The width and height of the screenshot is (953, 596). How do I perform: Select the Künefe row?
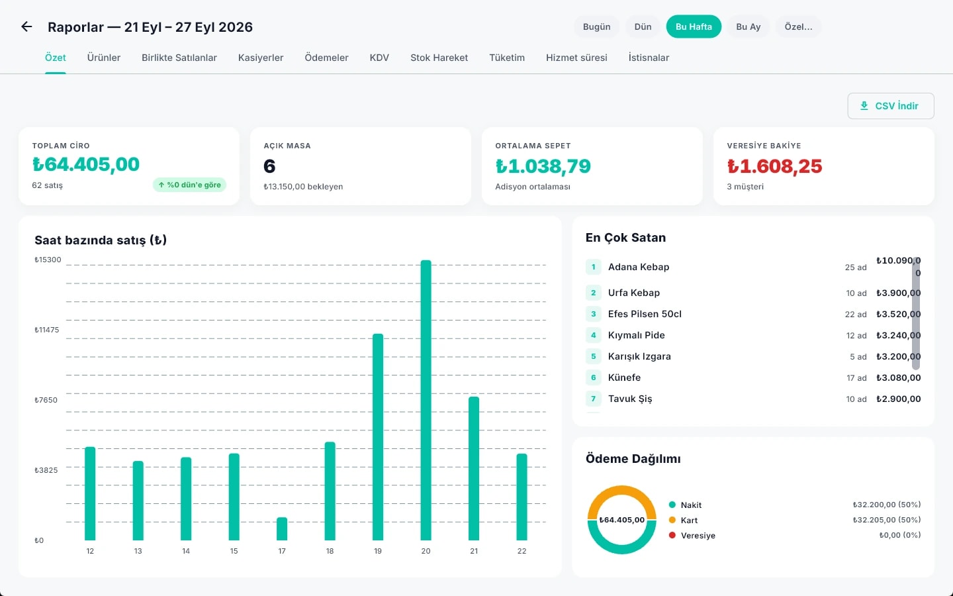(x=753, y=377)
